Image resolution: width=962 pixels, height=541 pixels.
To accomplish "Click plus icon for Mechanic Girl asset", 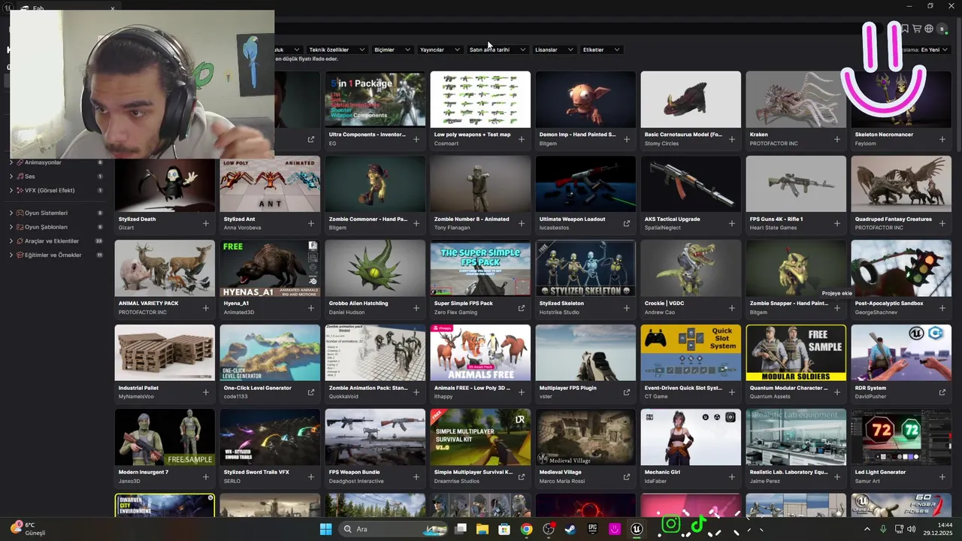I will [x=732, y=476].
